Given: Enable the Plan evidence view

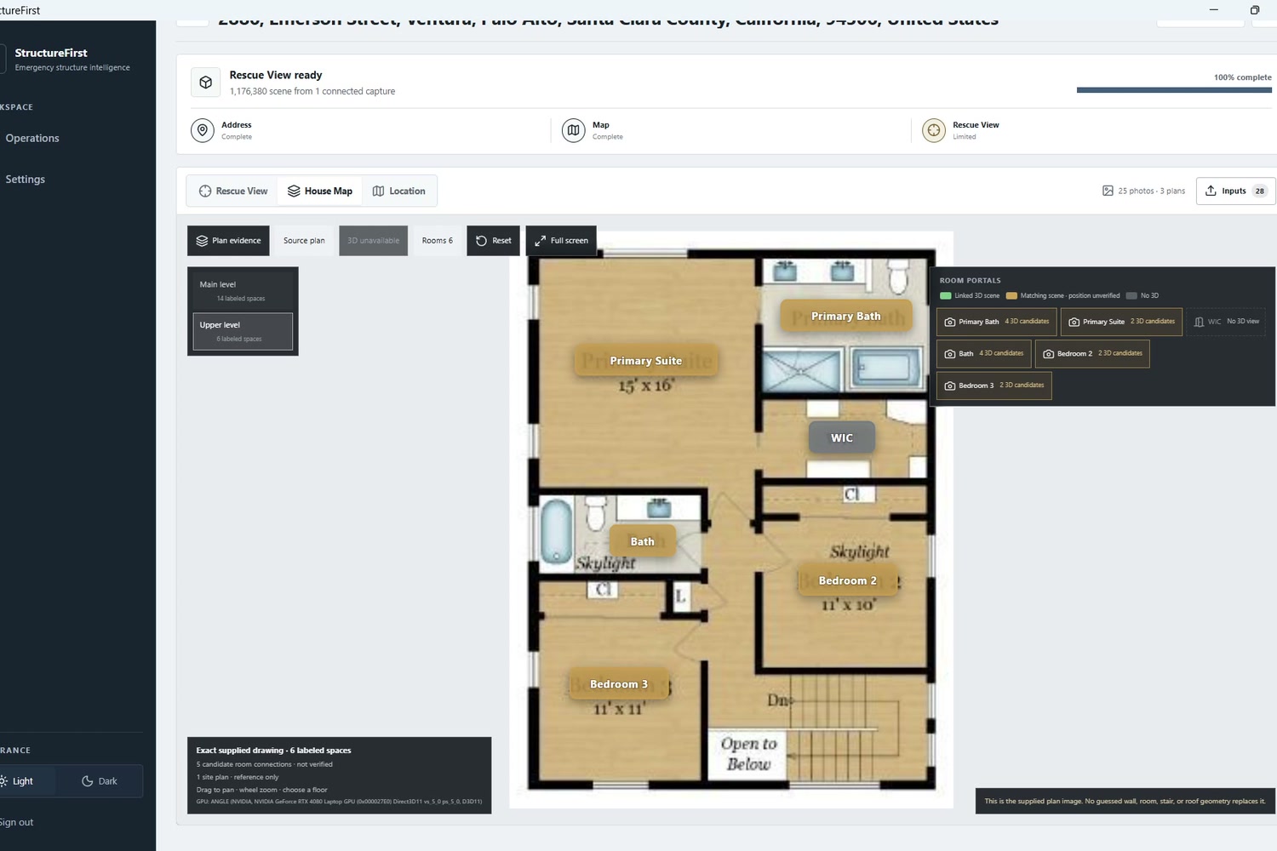Looking at the screenshot, I should click(228, 241).
